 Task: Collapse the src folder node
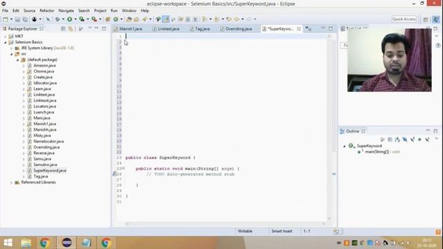(11, 54)
